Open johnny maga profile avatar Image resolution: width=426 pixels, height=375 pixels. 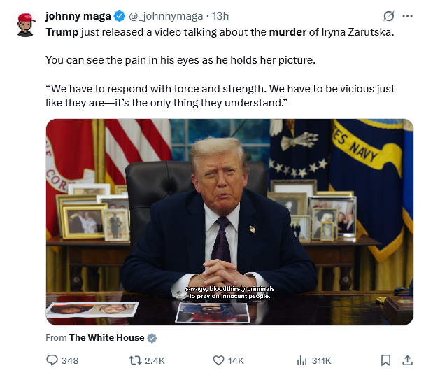tap(26, 24)
